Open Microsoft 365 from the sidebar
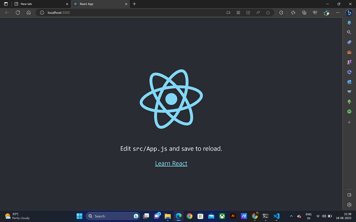Image resolution: width=356 pixels, height=222 pixels. [349, 72]
